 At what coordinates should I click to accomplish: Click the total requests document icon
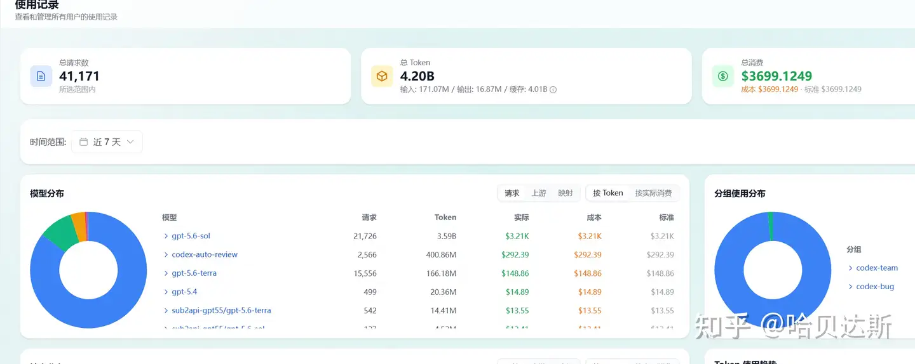pos(41,76)
